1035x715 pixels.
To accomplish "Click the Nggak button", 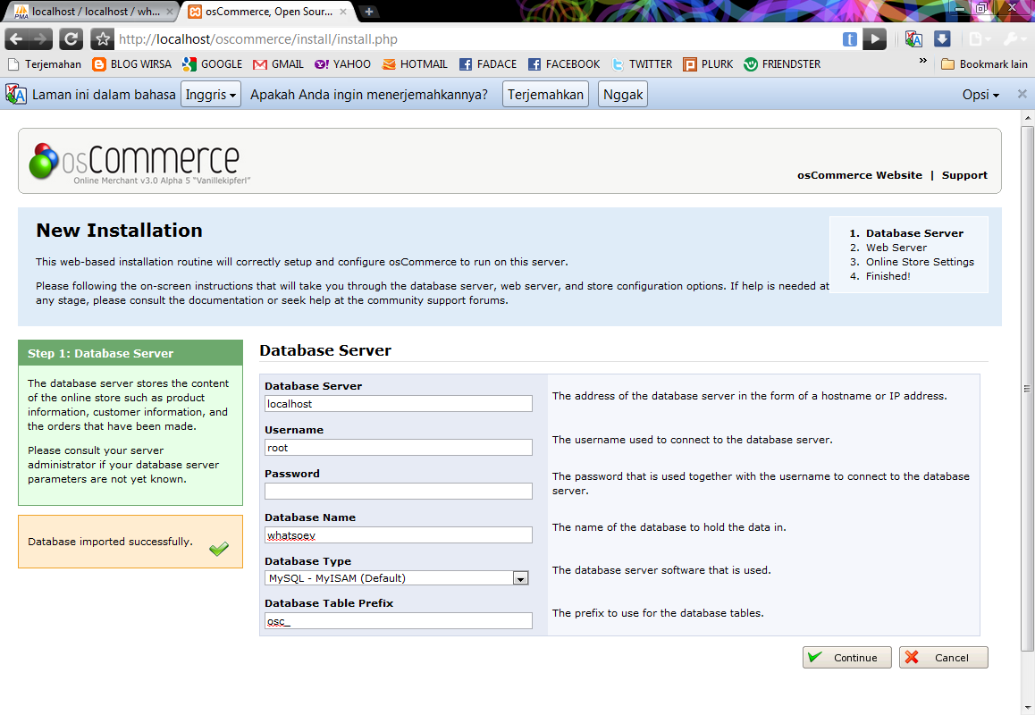I will (x=622, y=95).
